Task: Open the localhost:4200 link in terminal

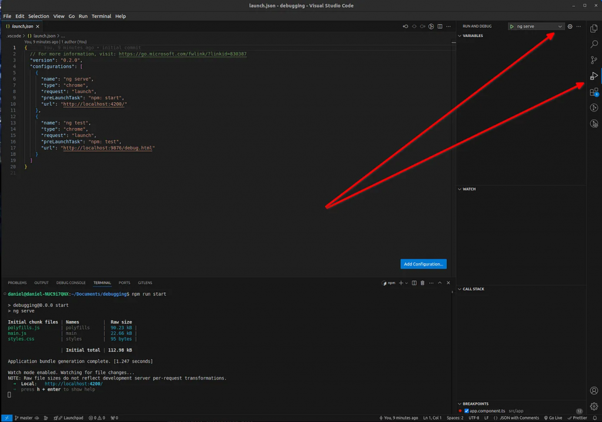Action: click(x=73, y=384)
